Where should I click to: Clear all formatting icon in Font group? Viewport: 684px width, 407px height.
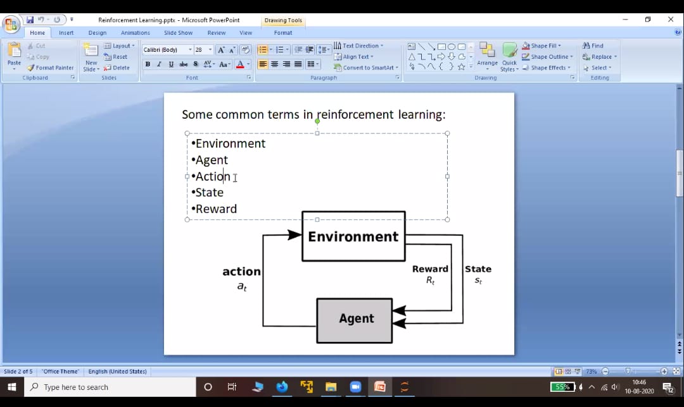[246, 50]
